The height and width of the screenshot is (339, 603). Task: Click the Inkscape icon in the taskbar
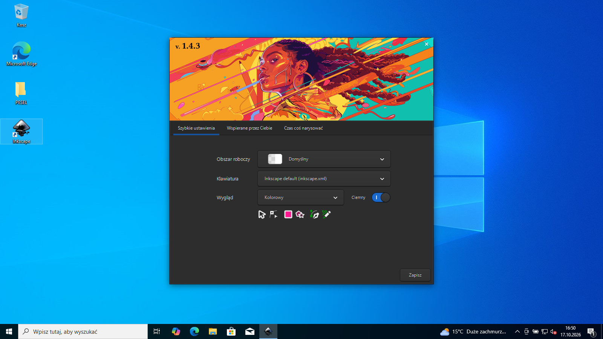268,331
